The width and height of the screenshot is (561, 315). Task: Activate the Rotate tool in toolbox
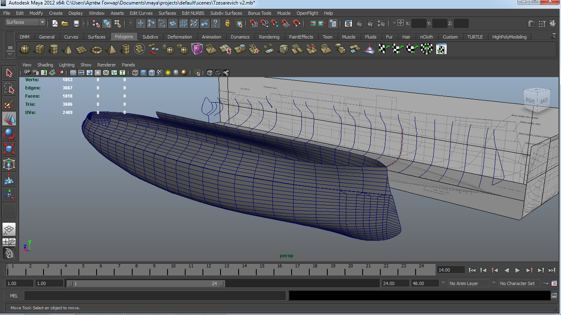click(x=9, y=134)
